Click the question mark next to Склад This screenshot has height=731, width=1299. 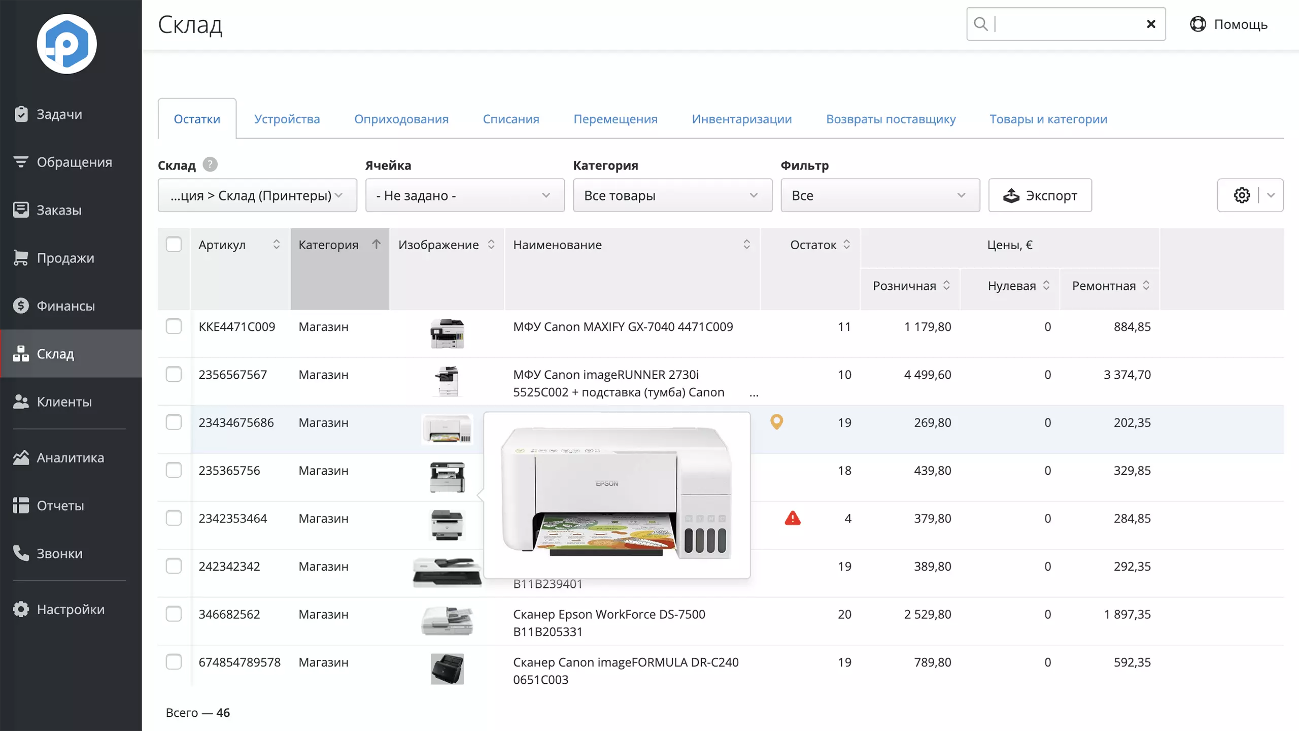[210, 164]
